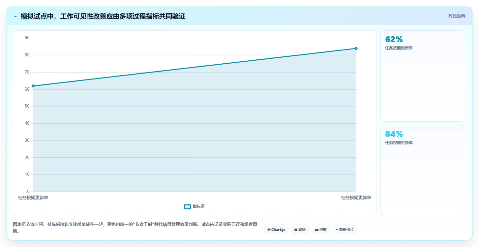479x247 pixels.
Task: Select the 数据卡片 chip
Action: tap(345, 230)
